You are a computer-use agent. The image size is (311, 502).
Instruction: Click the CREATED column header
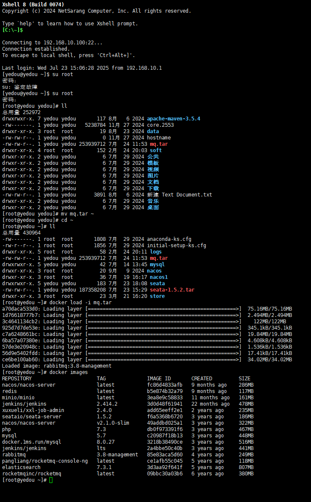[x=202, y=379]
